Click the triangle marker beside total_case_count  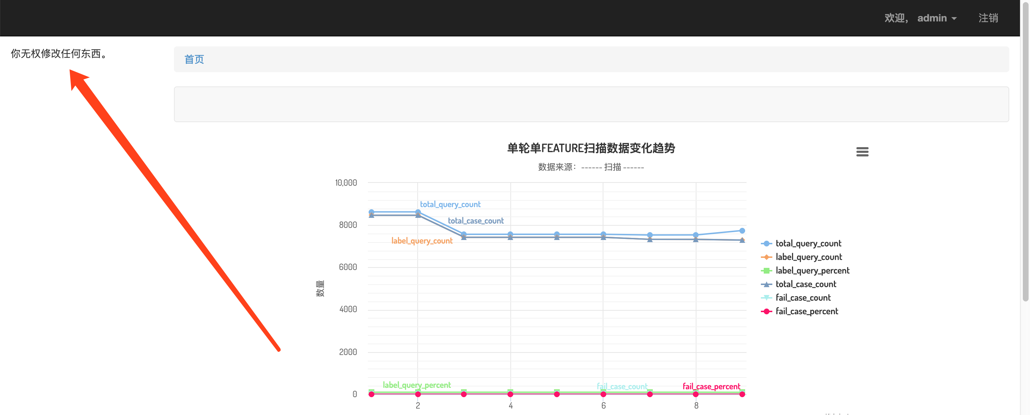(x=766, y=284)
